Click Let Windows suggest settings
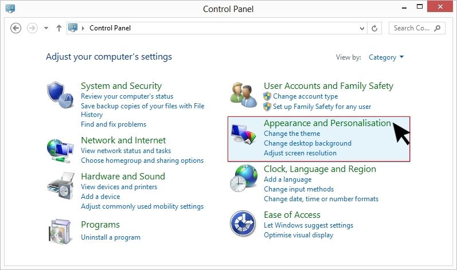 tap(308, 225)
